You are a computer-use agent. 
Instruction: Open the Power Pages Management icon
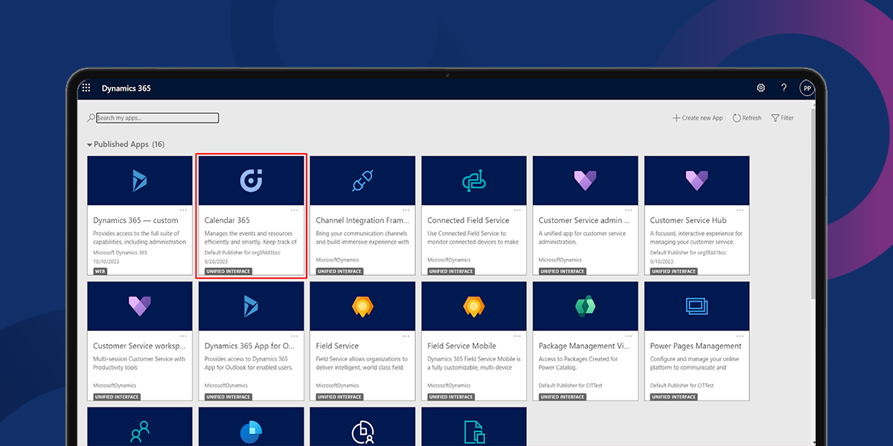[x=697, y=306]
